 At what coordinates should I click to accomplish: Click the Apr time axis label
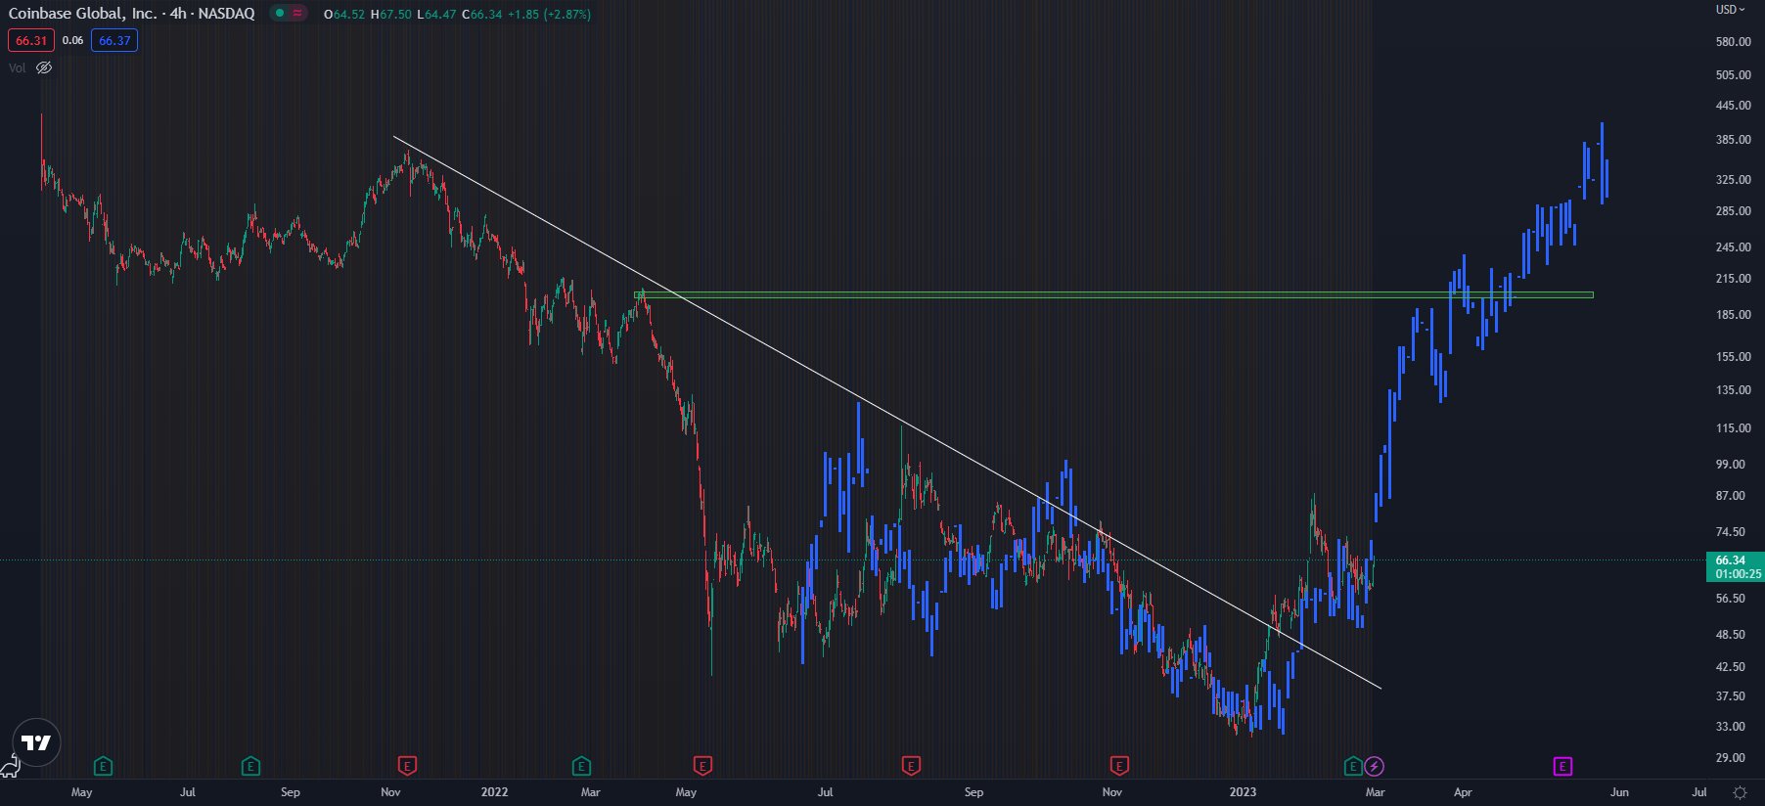[1463, 792]
